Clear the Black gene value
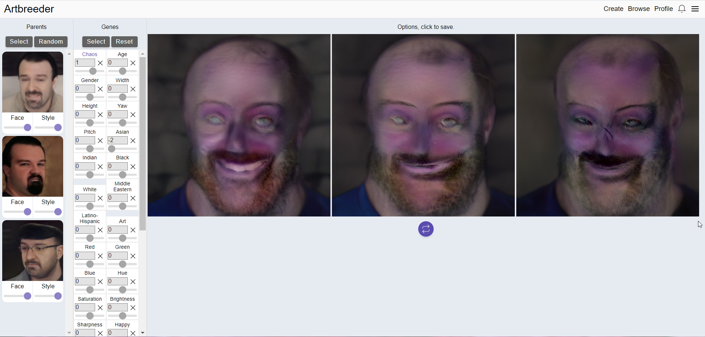Viewport: 705px width, 337px height. [x=133, y=167]
